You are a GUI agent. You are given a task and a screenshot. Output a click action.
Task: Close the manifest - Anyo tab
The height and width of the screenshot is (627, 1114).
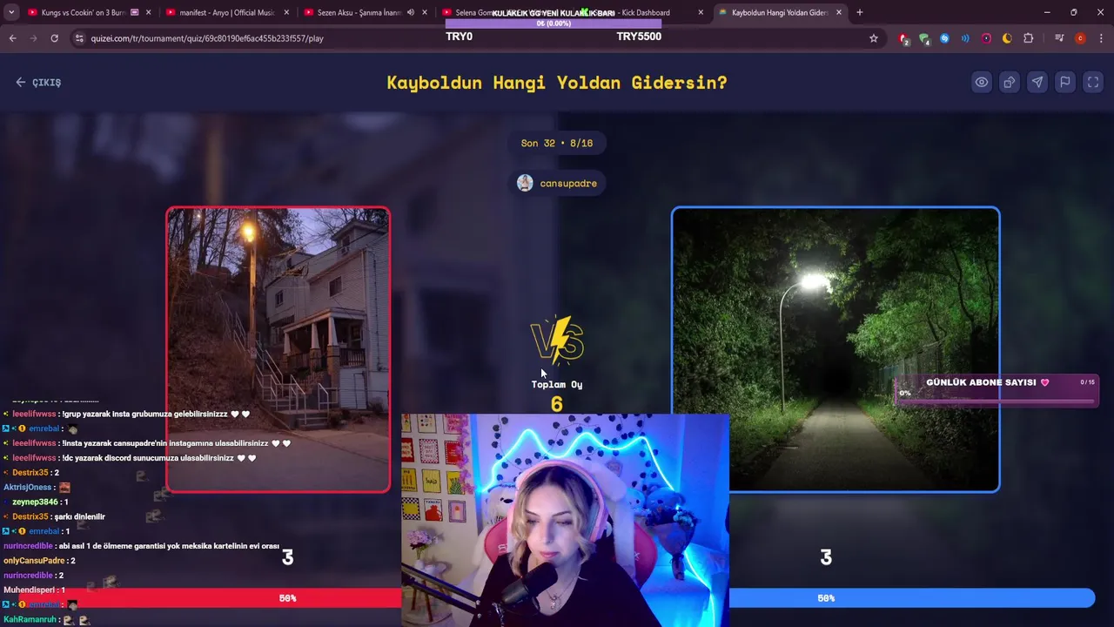(286, 12)
